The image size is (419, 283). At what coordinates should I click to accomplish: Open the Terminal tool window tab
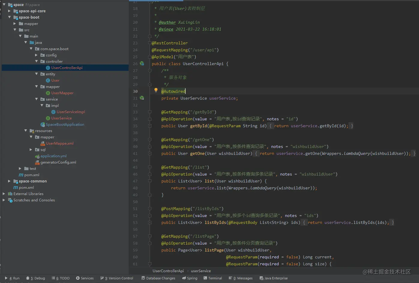click(213, 278)
